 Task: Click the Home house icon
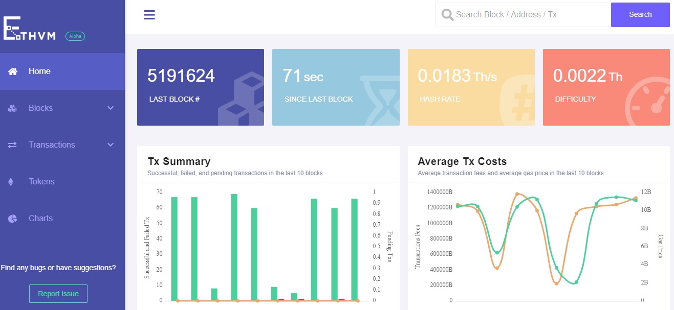13,71
